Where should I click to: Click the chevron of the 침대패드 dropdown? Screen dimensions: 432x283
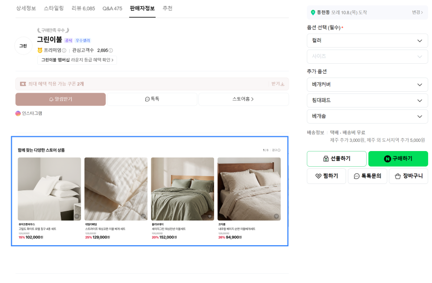[x=420, y=101]
